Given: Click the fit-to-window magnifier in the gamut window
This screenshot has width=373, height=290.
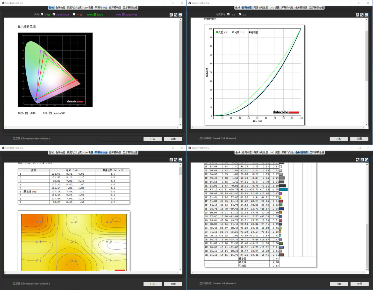Looking at the screenshot, I should (x=180, y=15).
